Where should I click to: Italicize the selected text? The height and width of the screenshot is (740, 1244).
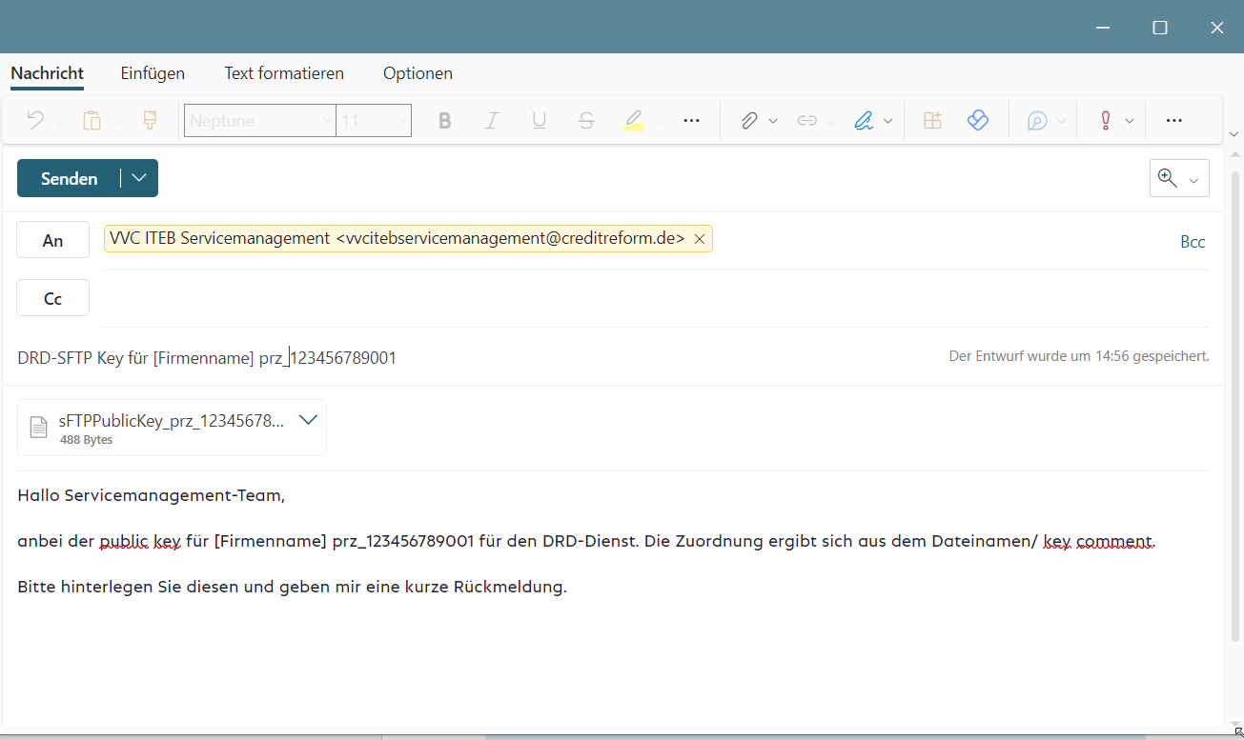[x=491, y=120]
